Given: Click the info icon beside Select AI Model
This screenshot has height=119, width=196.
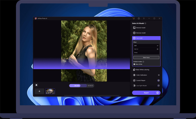Looking at the screenshot, I should tap(145, 23).
